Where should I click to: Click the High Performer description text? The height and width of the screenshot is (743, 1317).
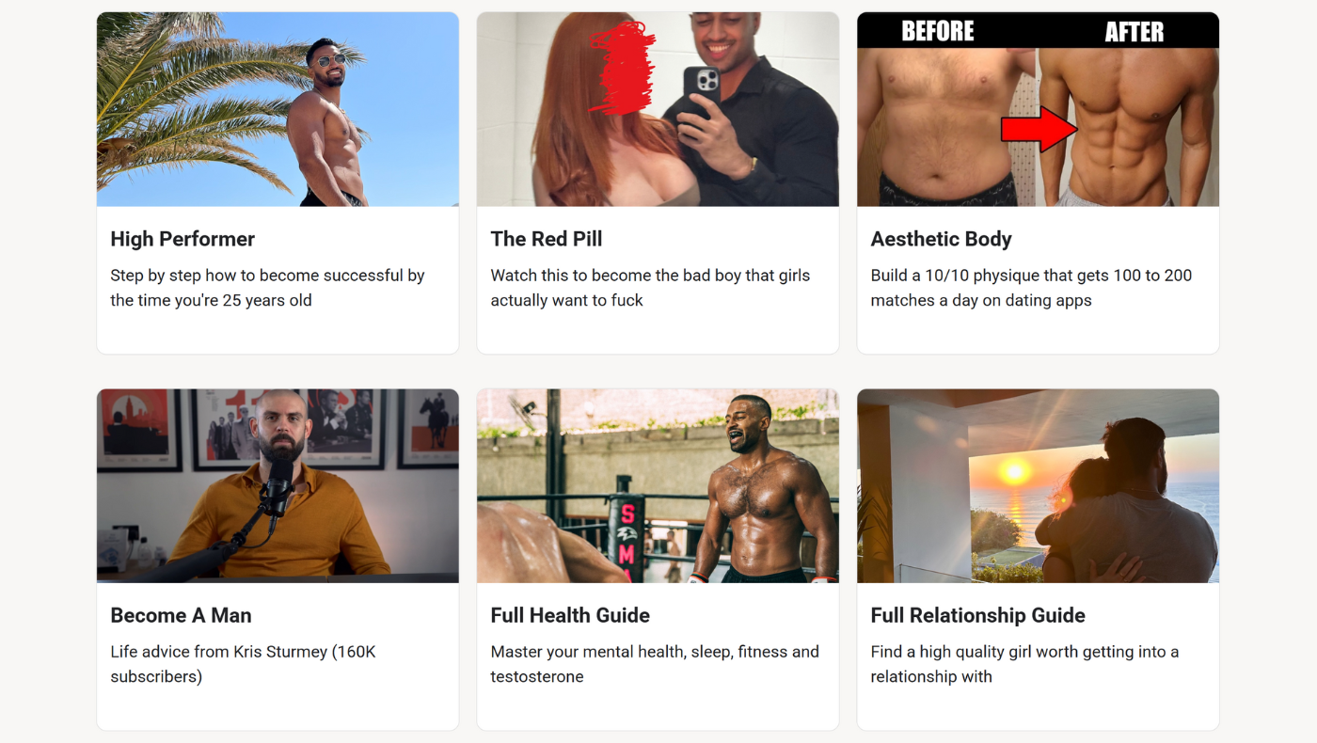point(268,288)
